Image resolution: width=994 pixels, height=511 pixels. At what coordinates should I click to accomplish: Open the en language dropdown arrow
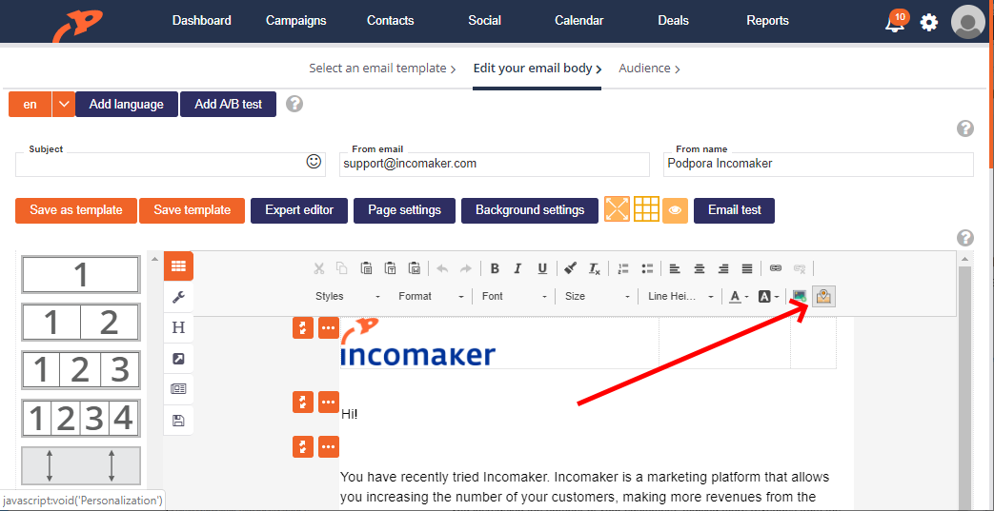(x=64, y=105)
